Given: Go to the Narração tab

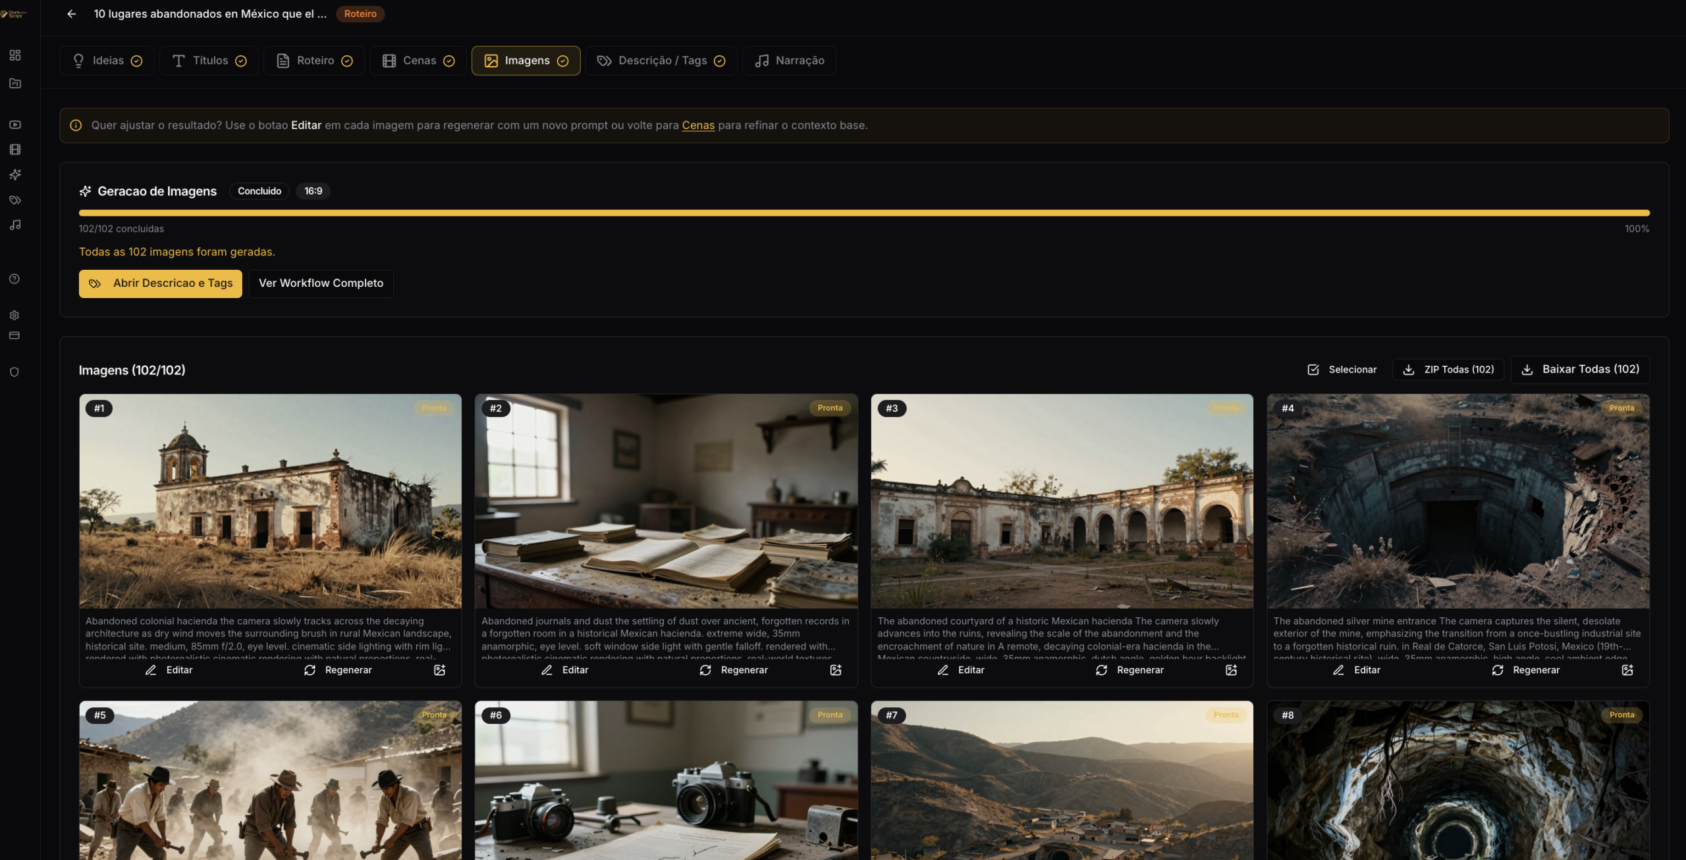Looking at the screenshot, I should 789,61.
